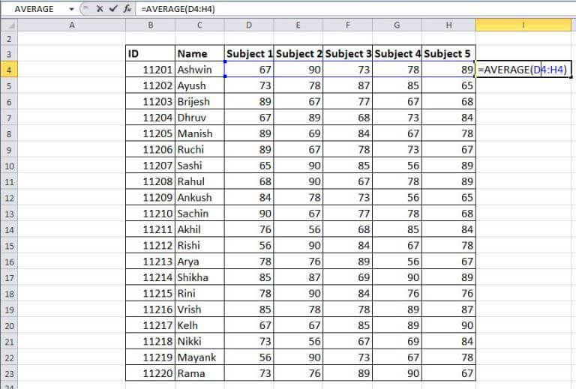
Task: Select column B header
Action: coord(150,25)
